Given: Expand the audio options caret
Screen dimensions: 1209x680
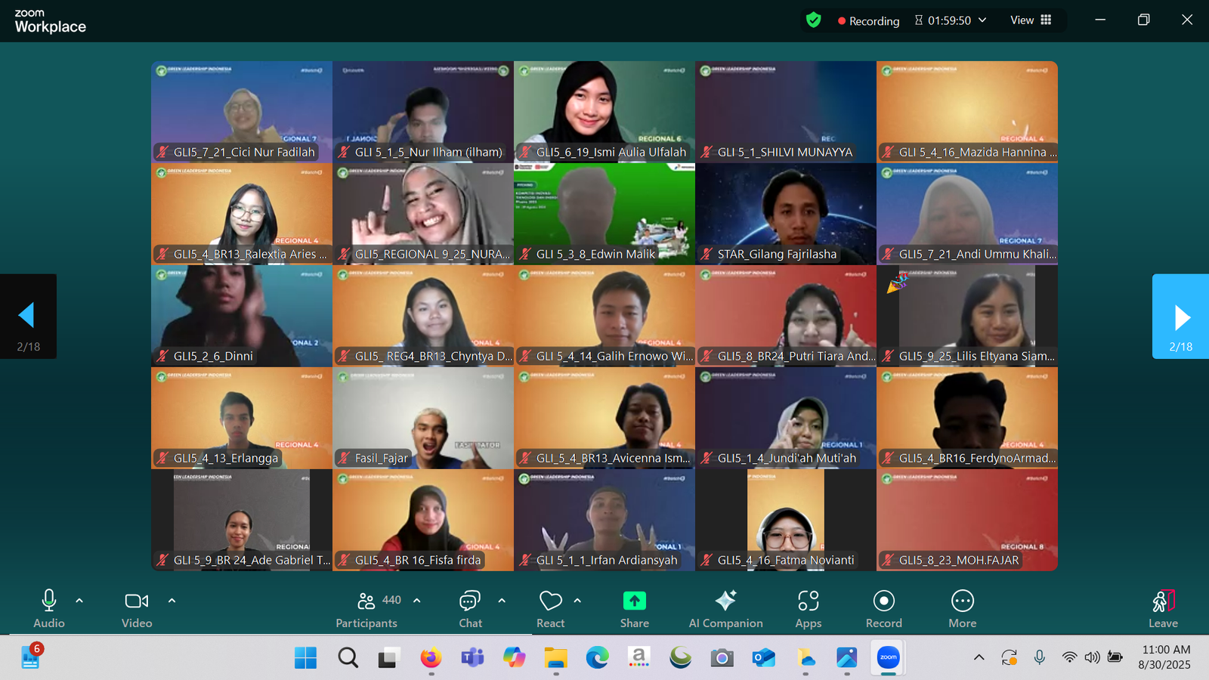Looking at the screenshot, I should [x=79, y=601].
